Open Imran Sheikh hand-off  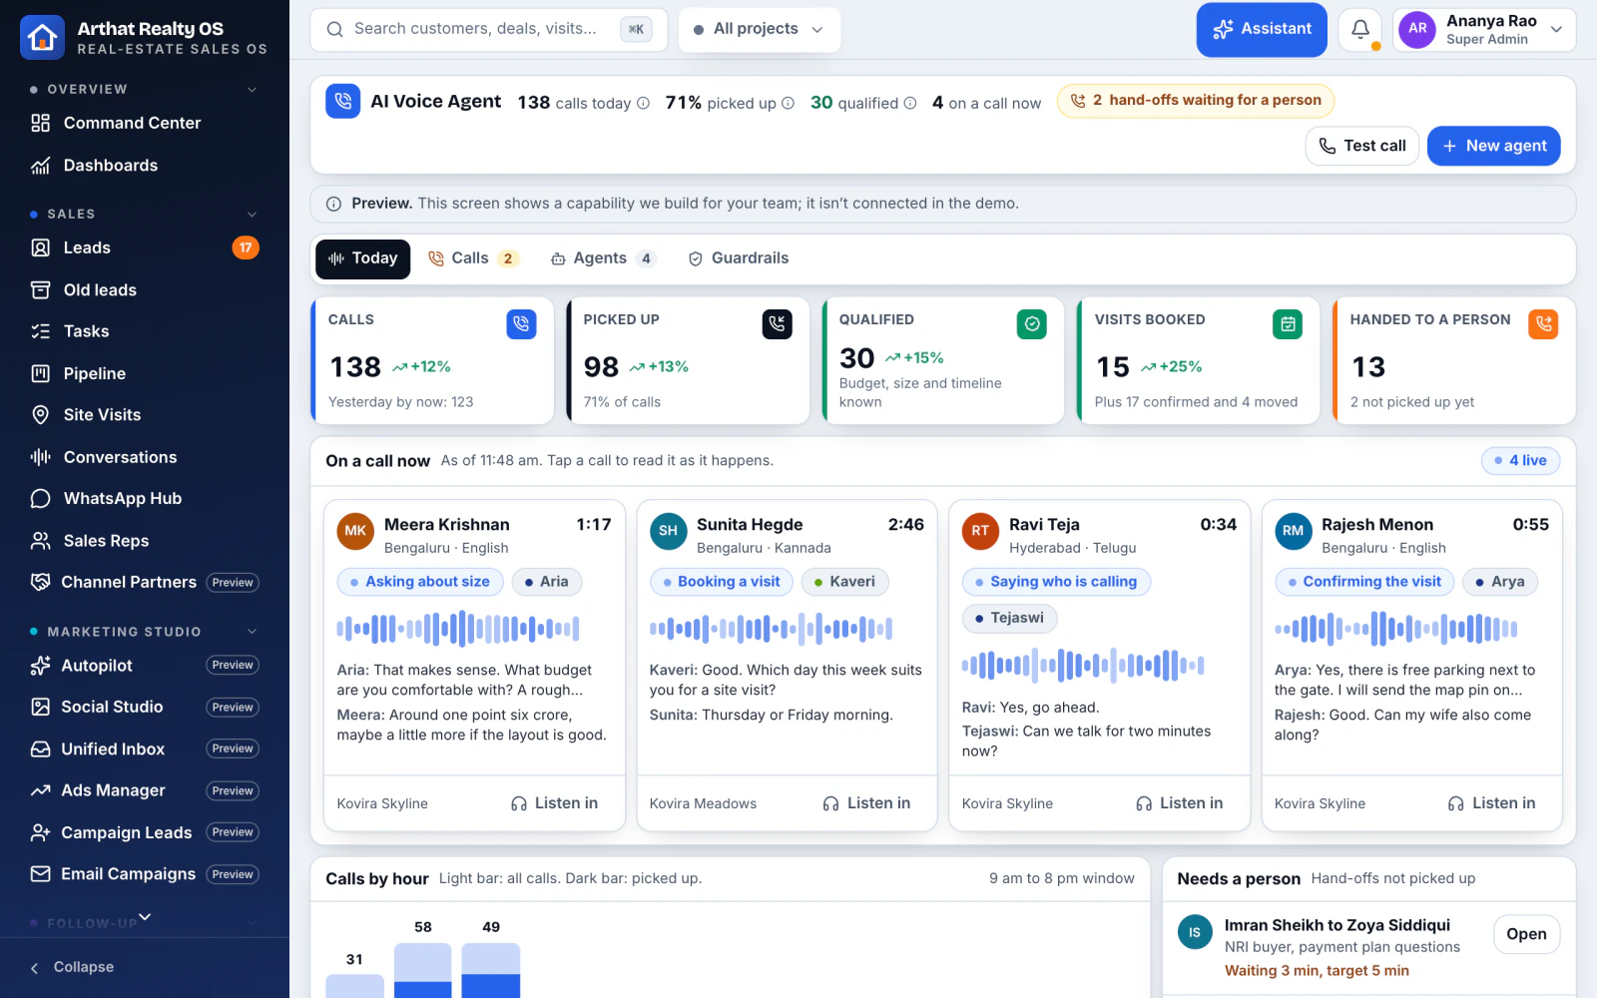tap(1526, 934)
